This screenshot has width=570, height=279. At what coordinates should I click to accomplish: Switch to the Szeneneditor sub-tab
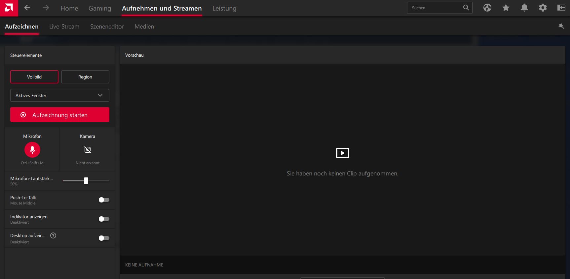[107, 26]
